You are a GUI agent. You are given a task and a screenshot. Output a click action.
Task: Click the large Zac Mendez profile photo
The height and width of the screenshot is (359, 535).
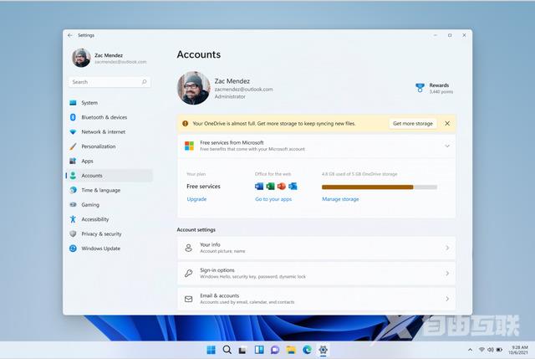(193, 88)
